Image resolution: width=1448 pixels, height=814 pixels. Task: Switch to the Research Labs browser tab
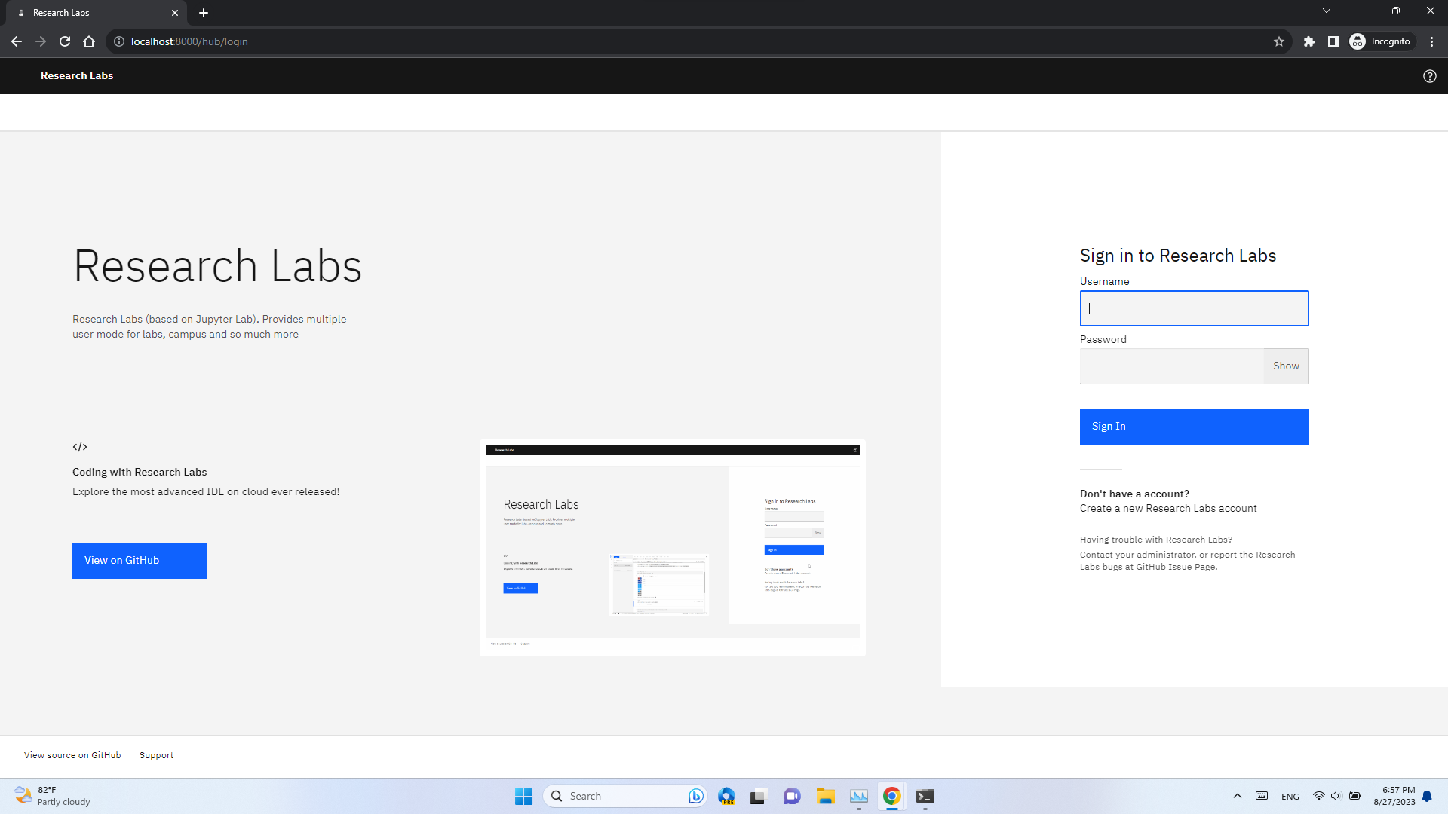[x=90, y=13]
